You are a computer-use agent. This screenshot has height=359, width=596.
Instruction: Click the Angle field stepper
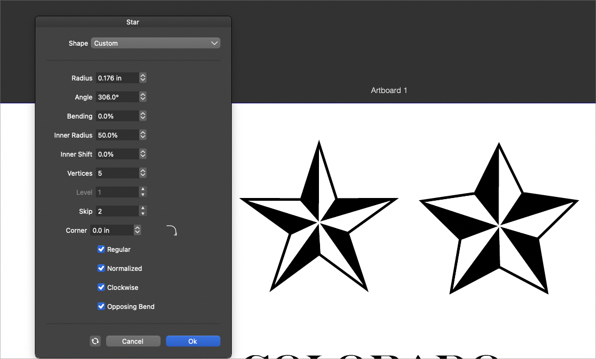[x=143, y=97]
